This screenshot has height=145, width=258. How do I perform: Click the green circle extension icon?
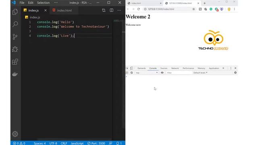pos(211,9)
